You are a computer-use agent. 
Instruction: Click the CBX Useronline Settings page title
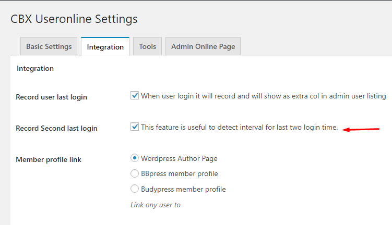click(74, 19)
